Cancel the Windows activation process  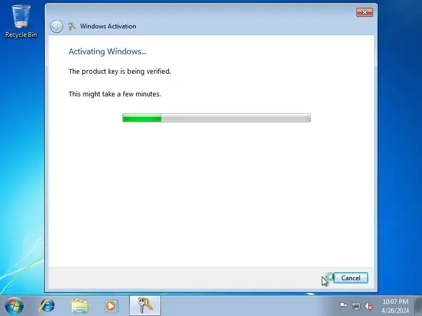point(350,278)
